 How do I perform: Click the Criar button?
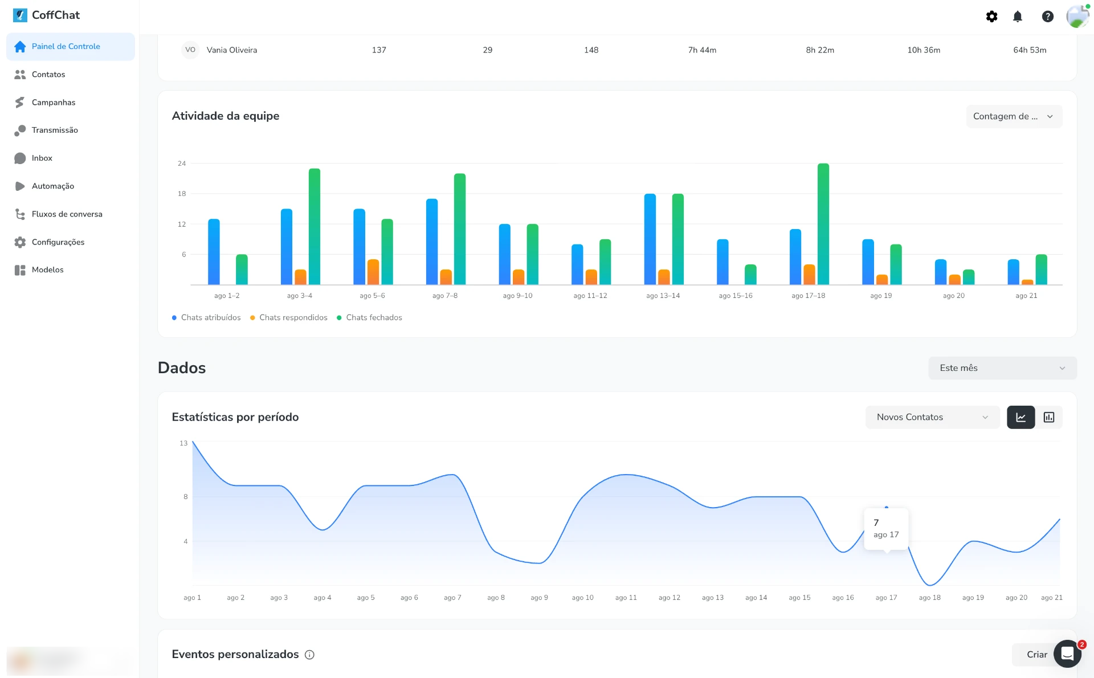pos(1036,655)
